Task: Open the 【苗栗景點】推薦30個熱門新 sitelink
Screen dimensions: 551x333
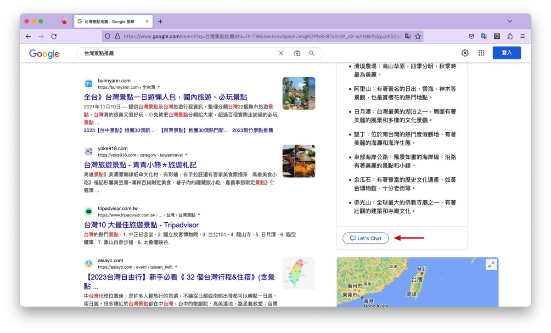Action: tap(194, 130)
